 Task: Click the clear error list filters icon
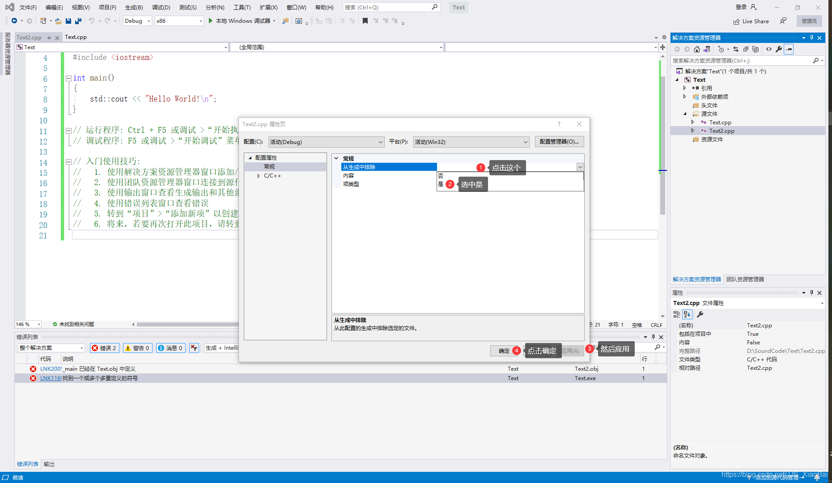194,348
